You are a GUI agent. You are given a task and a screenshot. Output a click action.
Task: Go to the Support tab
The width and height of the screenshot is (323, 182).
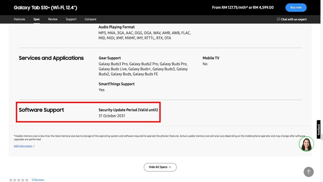[71, 19]
